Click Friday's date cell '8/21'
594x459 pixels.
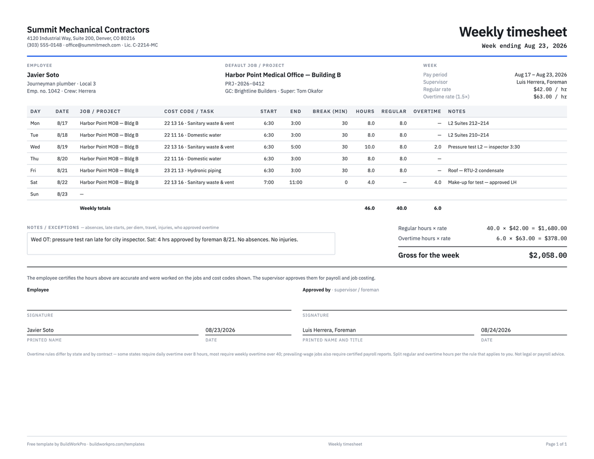point(62,171)
